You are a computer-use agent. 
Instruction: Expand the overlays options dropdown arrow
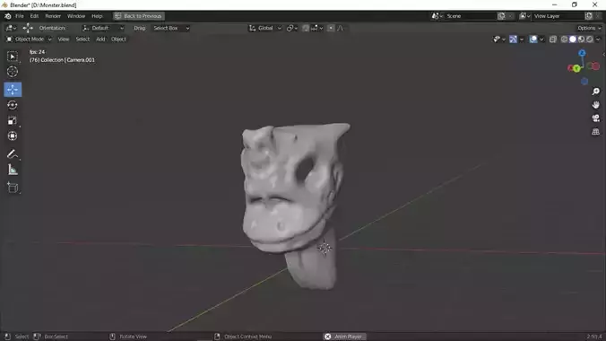point(541,39)
